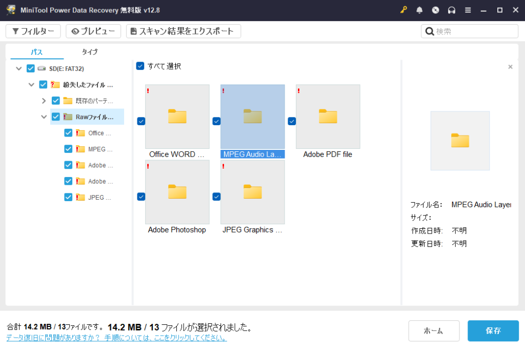The image size is (525, 350).
Task: Click the 保存 button
Action: [493, 331]
